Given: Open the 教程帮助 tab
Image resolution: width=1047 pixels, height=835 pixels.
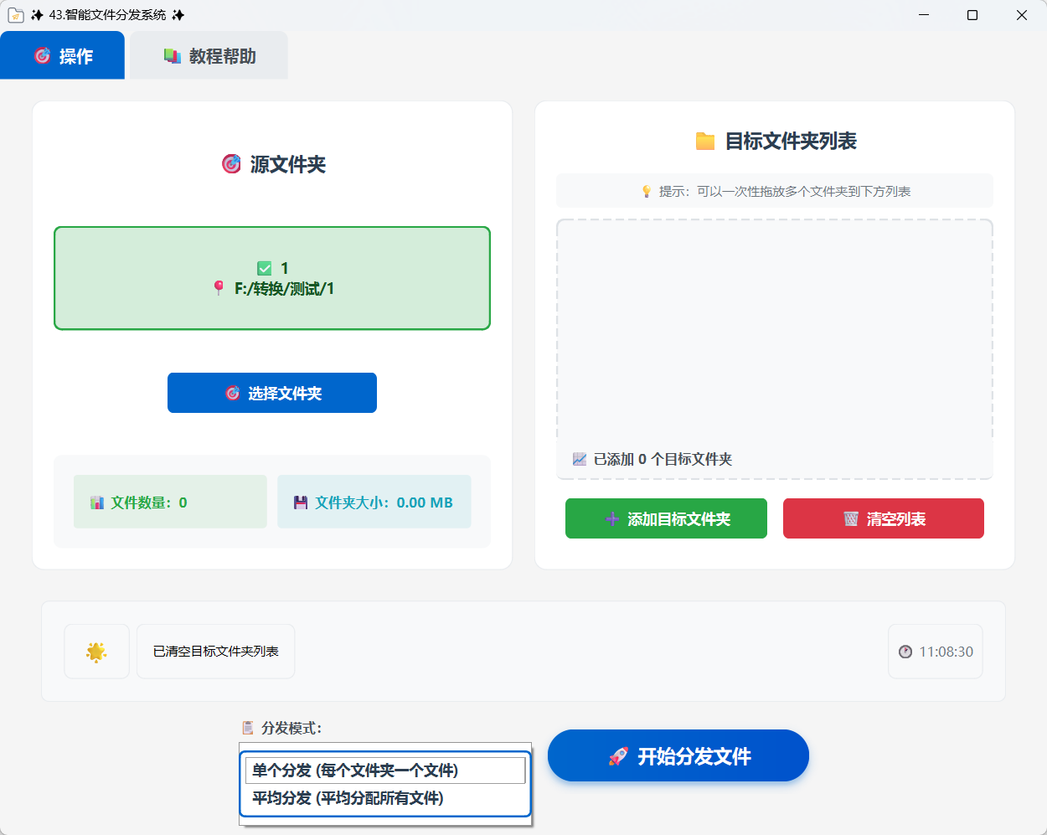Looking at the screenshot, I should pyautogui.click(x=209, y=56).
